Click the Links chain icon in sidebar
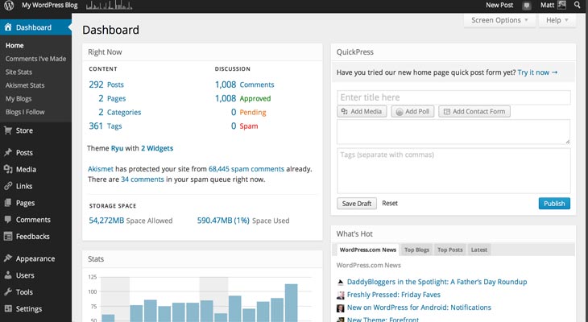This screenshot has height=322, width=588. [8, 186]
